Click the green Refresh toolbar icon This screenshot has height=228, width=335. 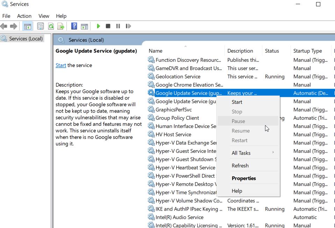(51, 26)
